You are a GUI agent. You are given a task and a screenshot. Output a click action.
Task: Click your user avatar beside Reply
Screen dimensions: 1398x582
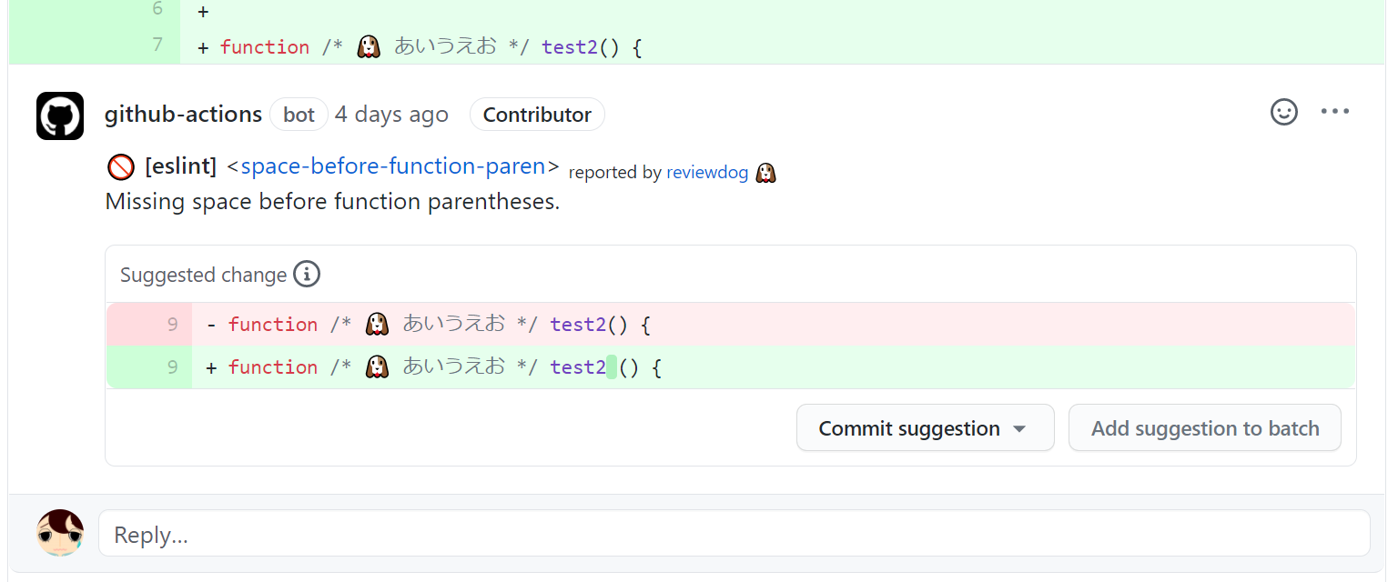(60, 533)
